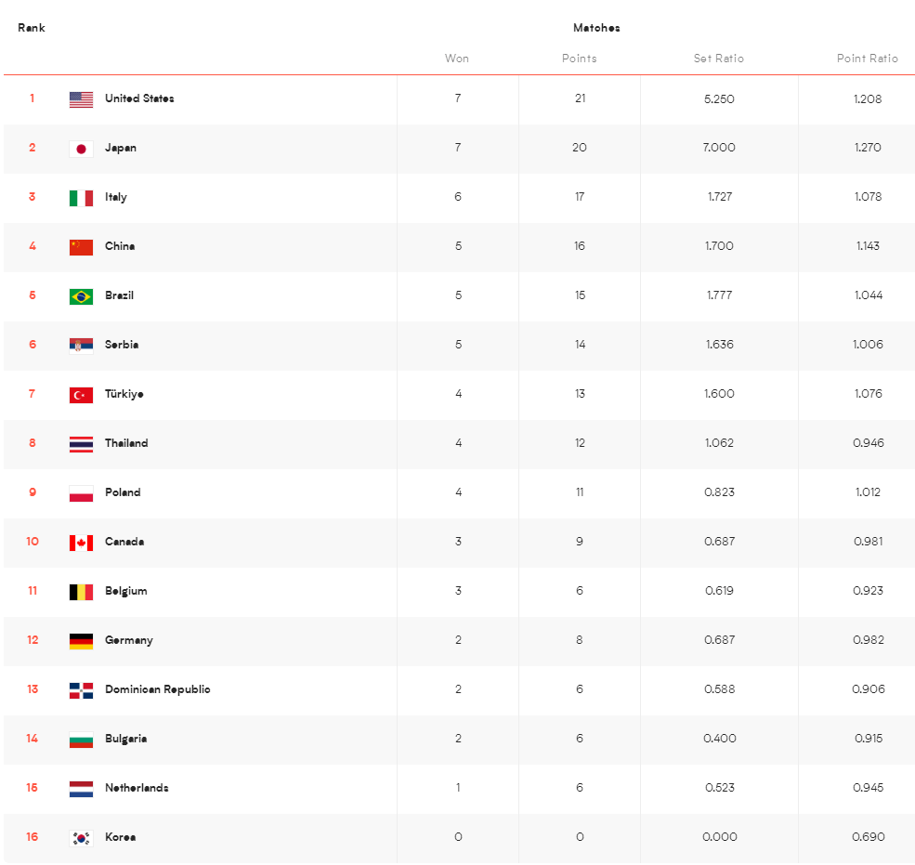The width and height of the screenshot is (915, 865).
Task: Click the Rank column header
Action: [x=32, y=28]
